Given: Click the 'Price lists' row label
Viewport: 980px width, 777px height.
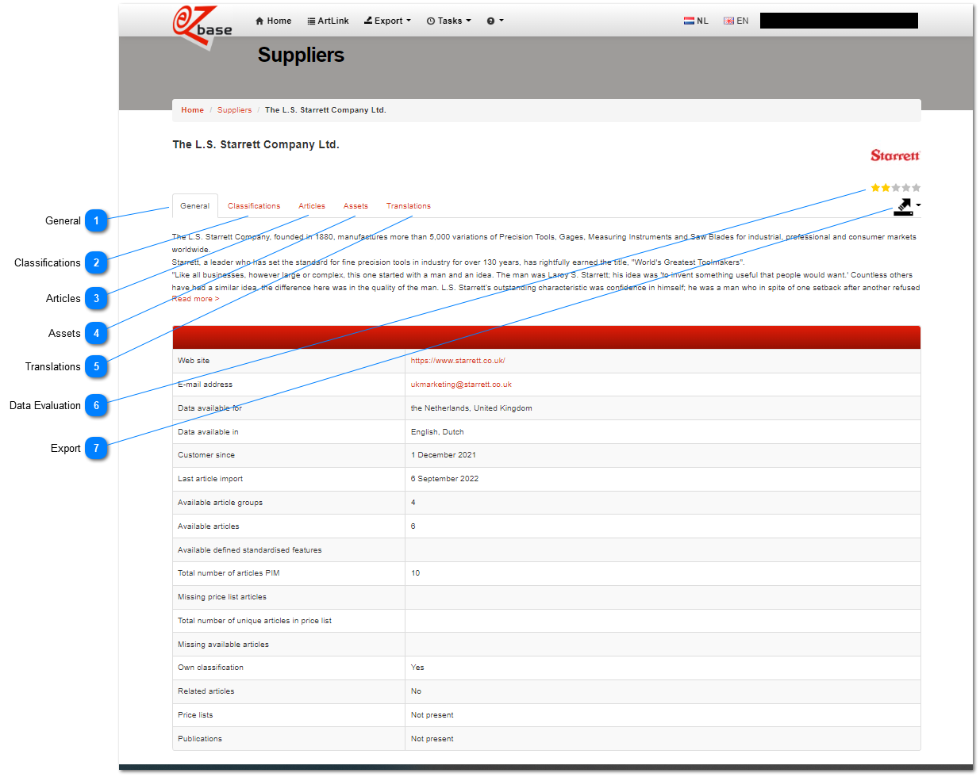Looking at the screenshot, I should coord(195,715).
